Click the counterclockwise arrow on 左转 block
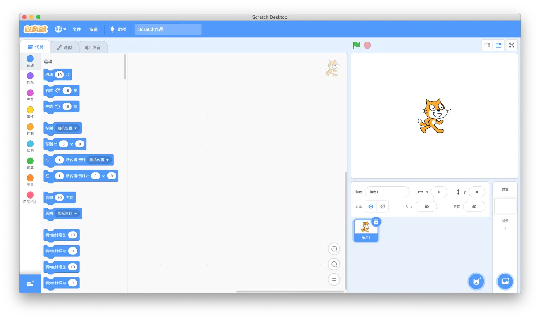540x319 pixels. click(58, 106)
